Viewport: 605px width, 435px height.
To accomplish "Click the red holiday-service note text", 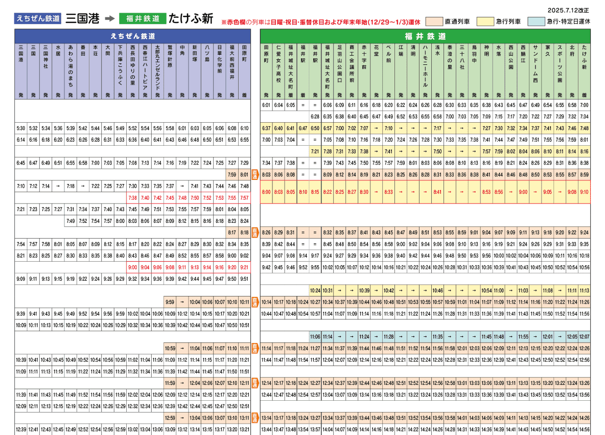I will coord(320,22).
